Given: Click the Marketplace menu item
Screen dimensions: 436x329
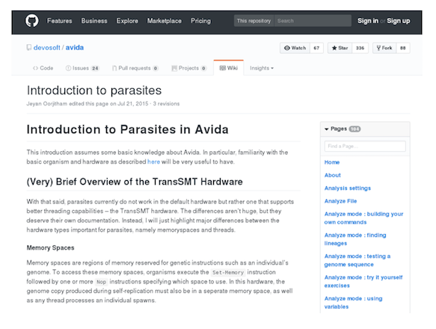Looking at the screenshot, I should coord(165,21).
